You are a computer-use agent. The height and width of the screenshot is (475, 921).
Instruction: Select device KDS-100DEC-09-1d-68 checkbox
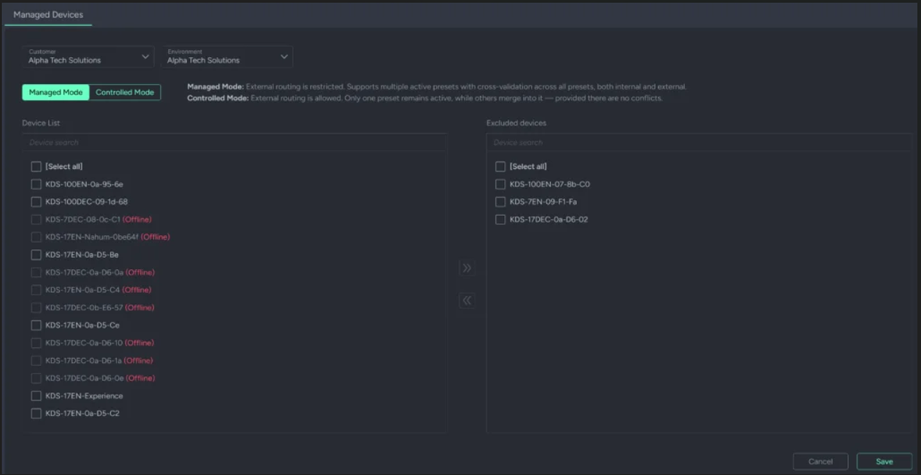[x=37, y=202]
